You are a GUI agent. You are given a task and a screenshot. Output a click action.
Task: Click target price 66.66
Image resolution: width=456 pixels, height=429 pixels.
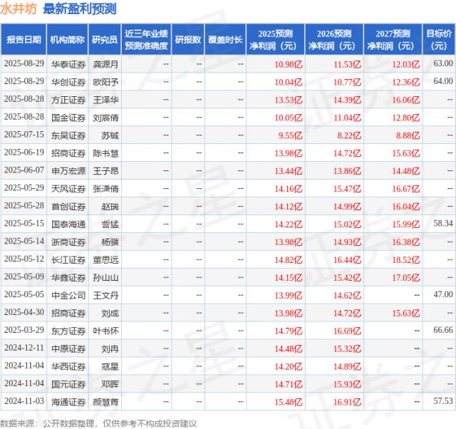click(x=443, y=330)
